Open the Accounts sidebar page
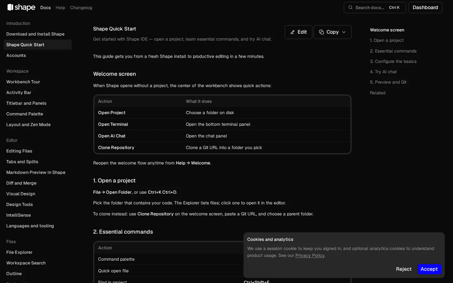 (x=38, y=55)
